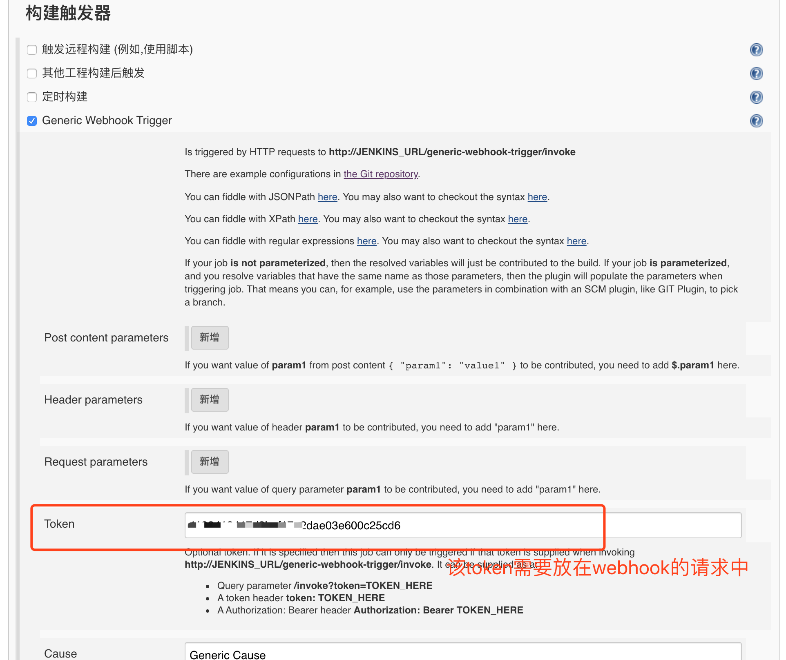Open the regular expressions fiddle here link
Viewport: 786px width, 660px height.
[366, 241]
